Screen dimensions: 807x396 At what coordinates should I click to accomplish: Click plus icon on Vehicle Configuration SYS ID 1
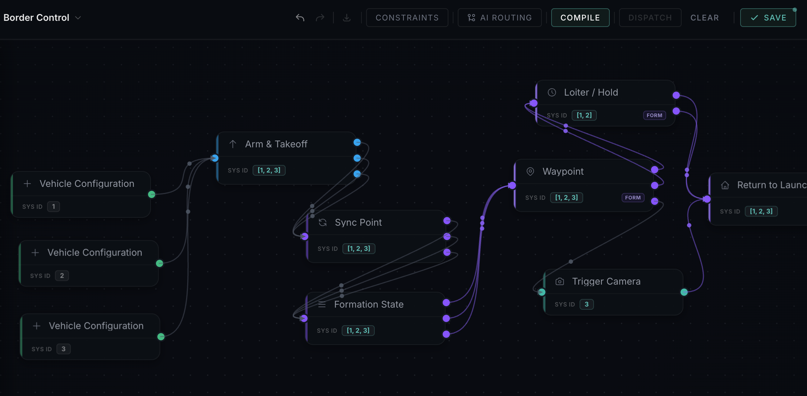27,184
